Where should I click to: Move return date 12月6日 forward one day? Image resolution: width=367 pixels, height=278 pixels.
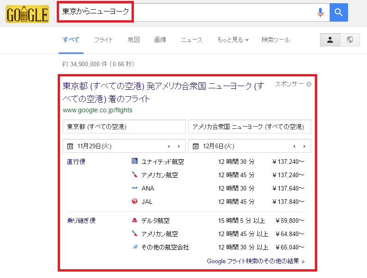(x=304, y=146)
